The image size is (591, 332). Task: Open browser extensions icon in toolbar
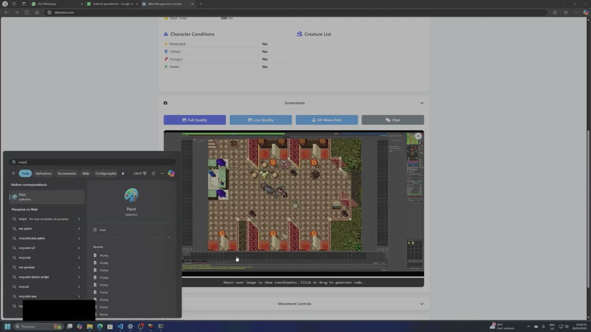click(555, 12)
